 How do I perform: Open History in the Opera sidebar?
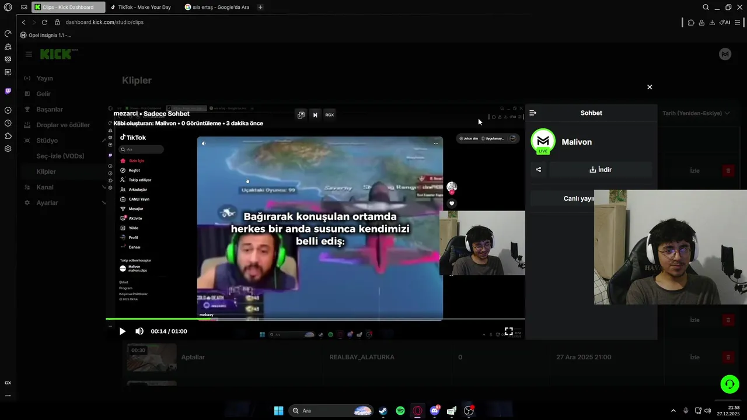[8, 123]
